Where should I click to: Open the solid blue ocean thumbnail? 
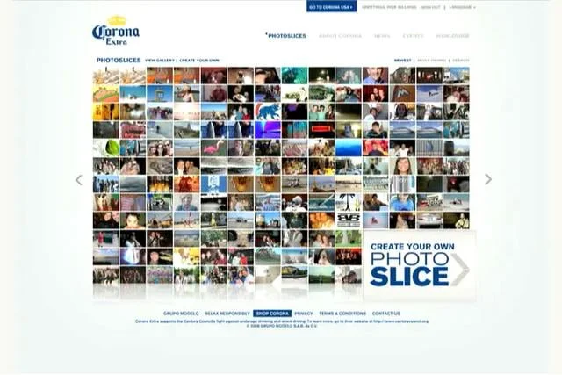click(349, 148)
